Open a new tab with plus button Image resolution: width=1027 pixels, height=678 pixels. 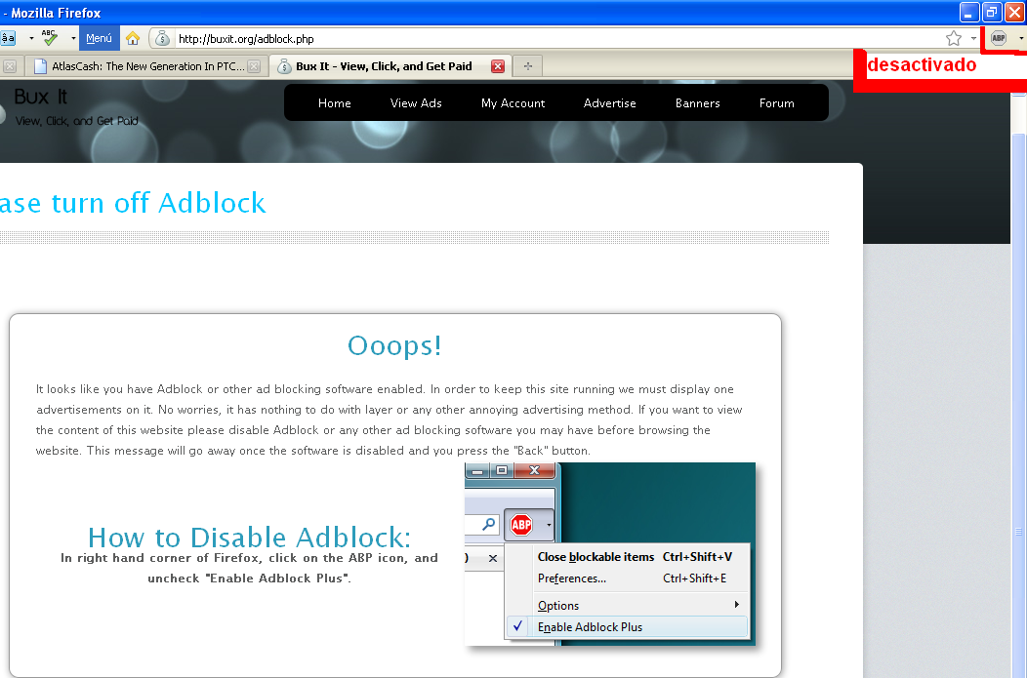[528, 66]
